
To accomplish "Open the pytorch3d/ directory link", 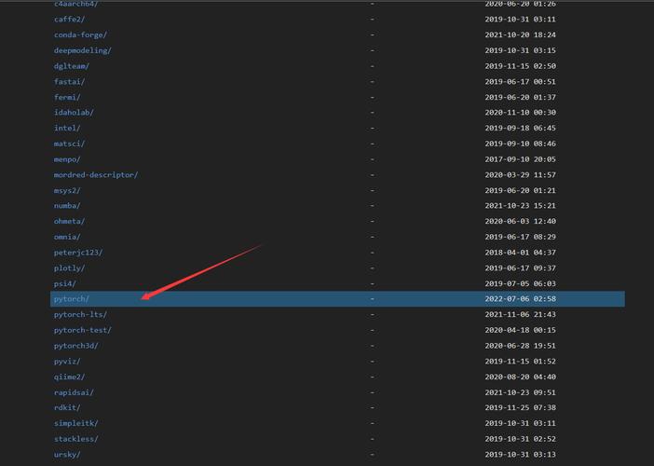I will click(x=75, y=346).
